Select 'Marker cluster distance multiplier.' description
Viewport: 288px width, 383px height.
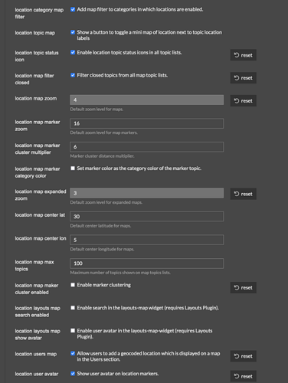click(103, 156)
